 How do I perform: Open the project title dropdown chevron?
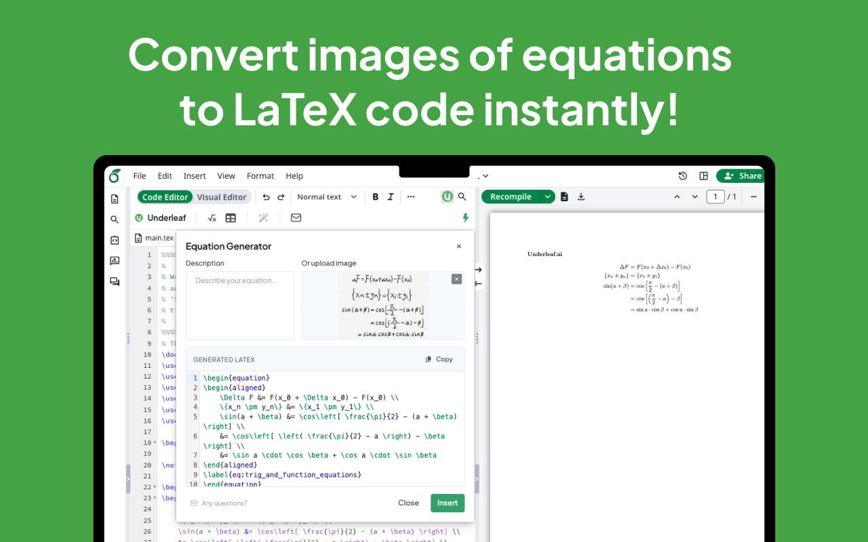tap(485, 176)
